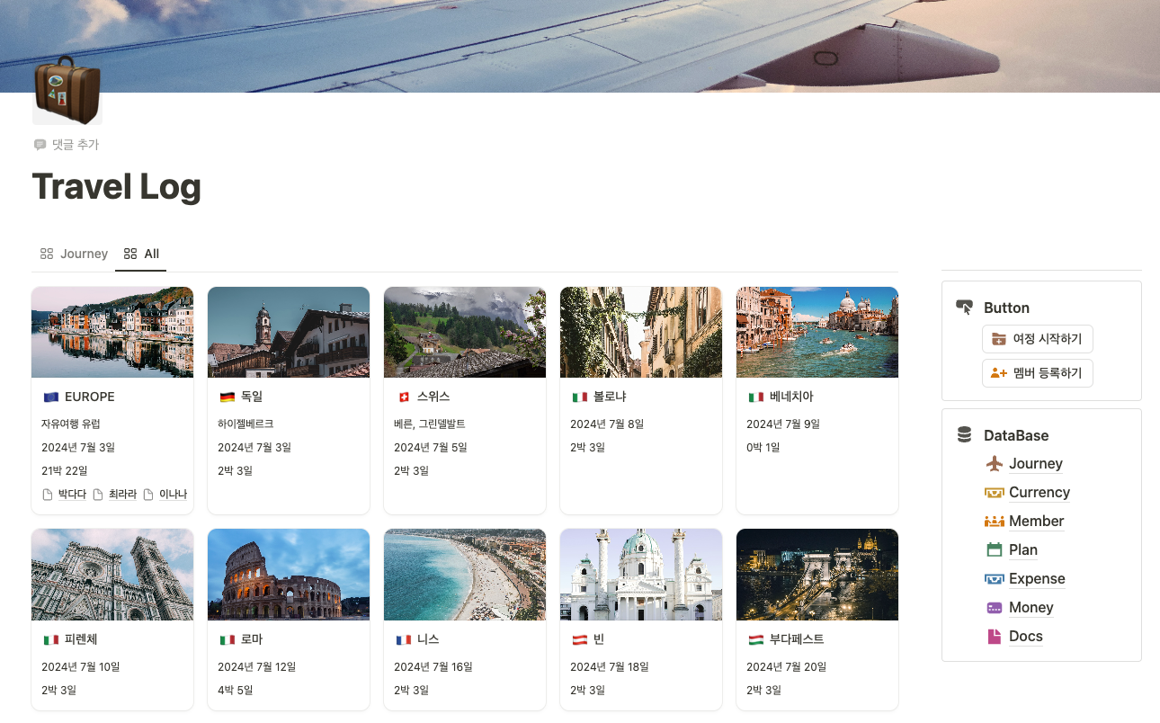Select the All view tab
This screenshot has height=723, width=1160.
click(141, 254)
